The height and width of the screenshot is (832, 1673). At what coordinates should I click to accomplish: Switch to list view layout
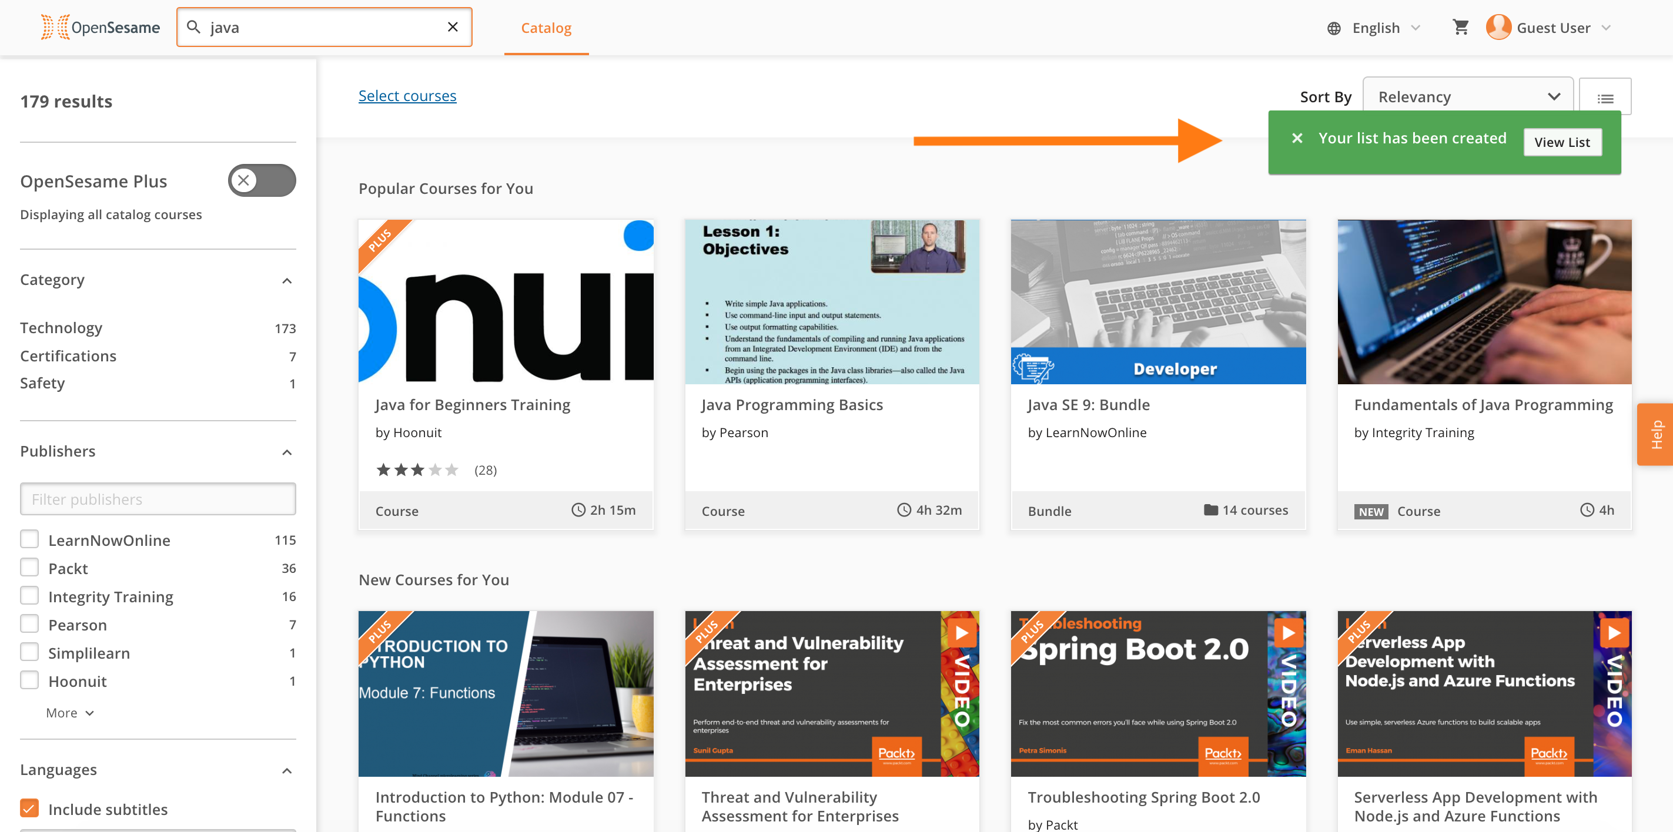[1605, 98]
